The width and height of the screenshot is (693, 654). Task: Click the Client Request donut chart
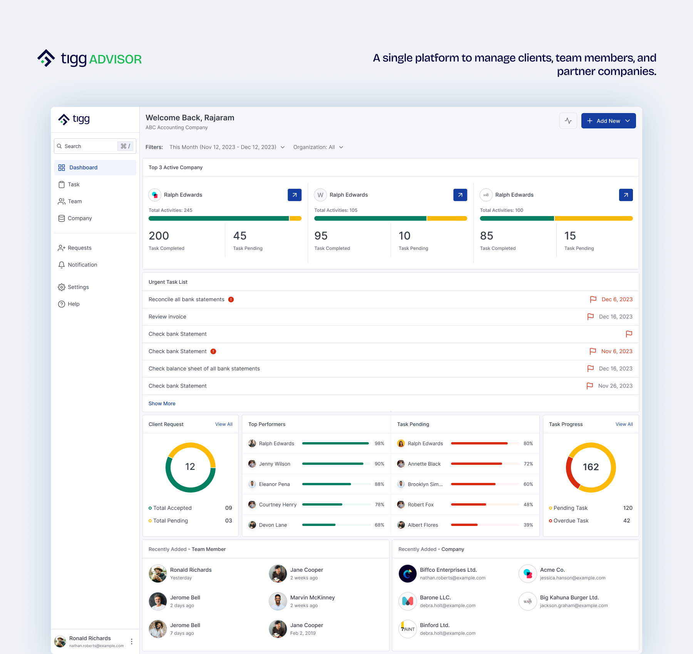191,468
